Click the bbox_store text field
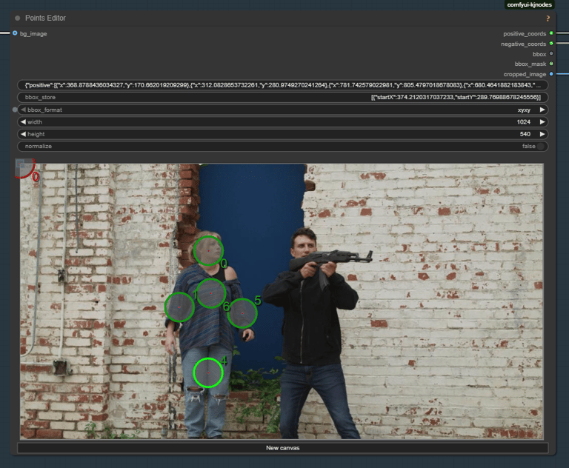 [x=283, y=97]
